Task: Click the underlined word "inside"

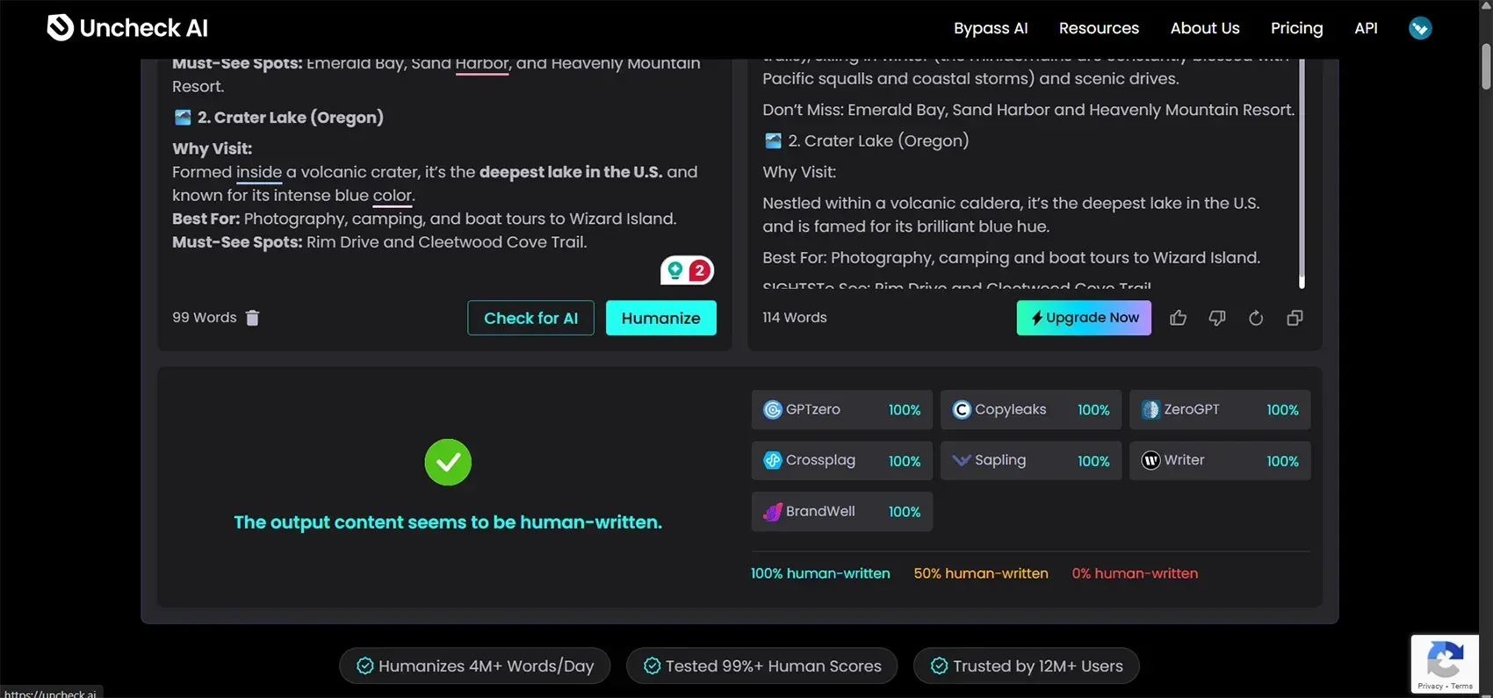Action: (x=259, y=172)
